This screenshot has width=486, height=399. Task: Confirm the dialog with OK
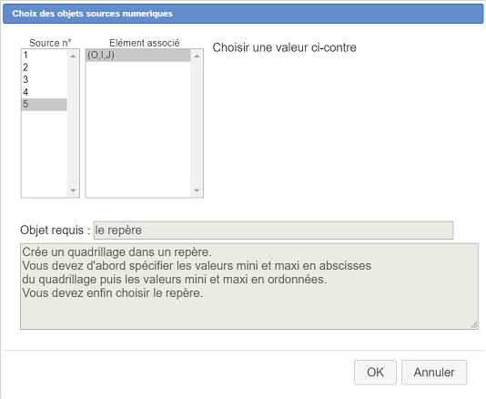[x=375, y=373]
